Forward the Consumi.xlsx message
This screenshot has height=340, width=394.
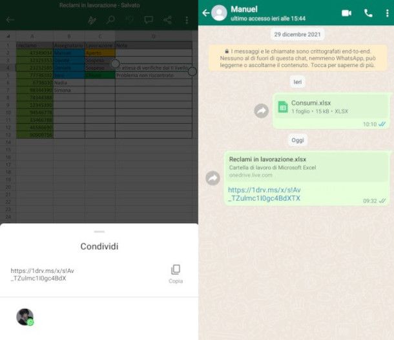pyautogui.click(x=262, y=111)
